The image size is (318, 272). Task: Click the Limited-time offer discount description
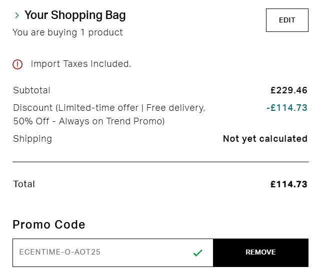coord(109,107)
